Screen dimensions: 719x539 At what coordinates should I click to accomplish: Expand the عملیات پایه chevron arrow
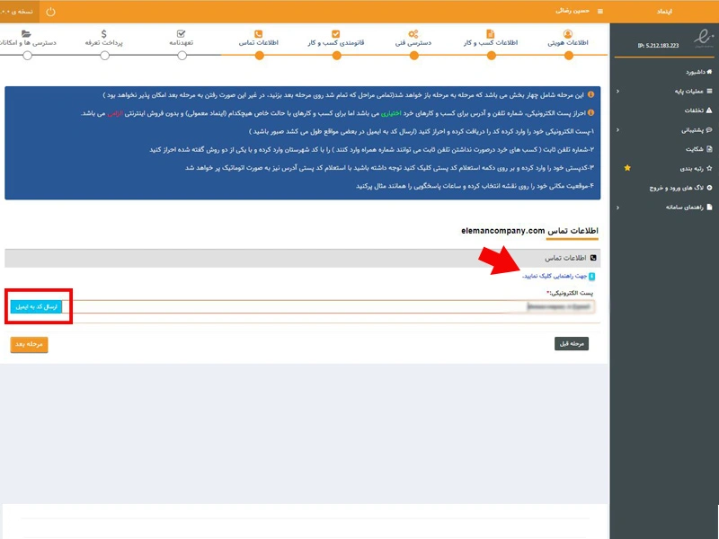(x=617, y=92)
